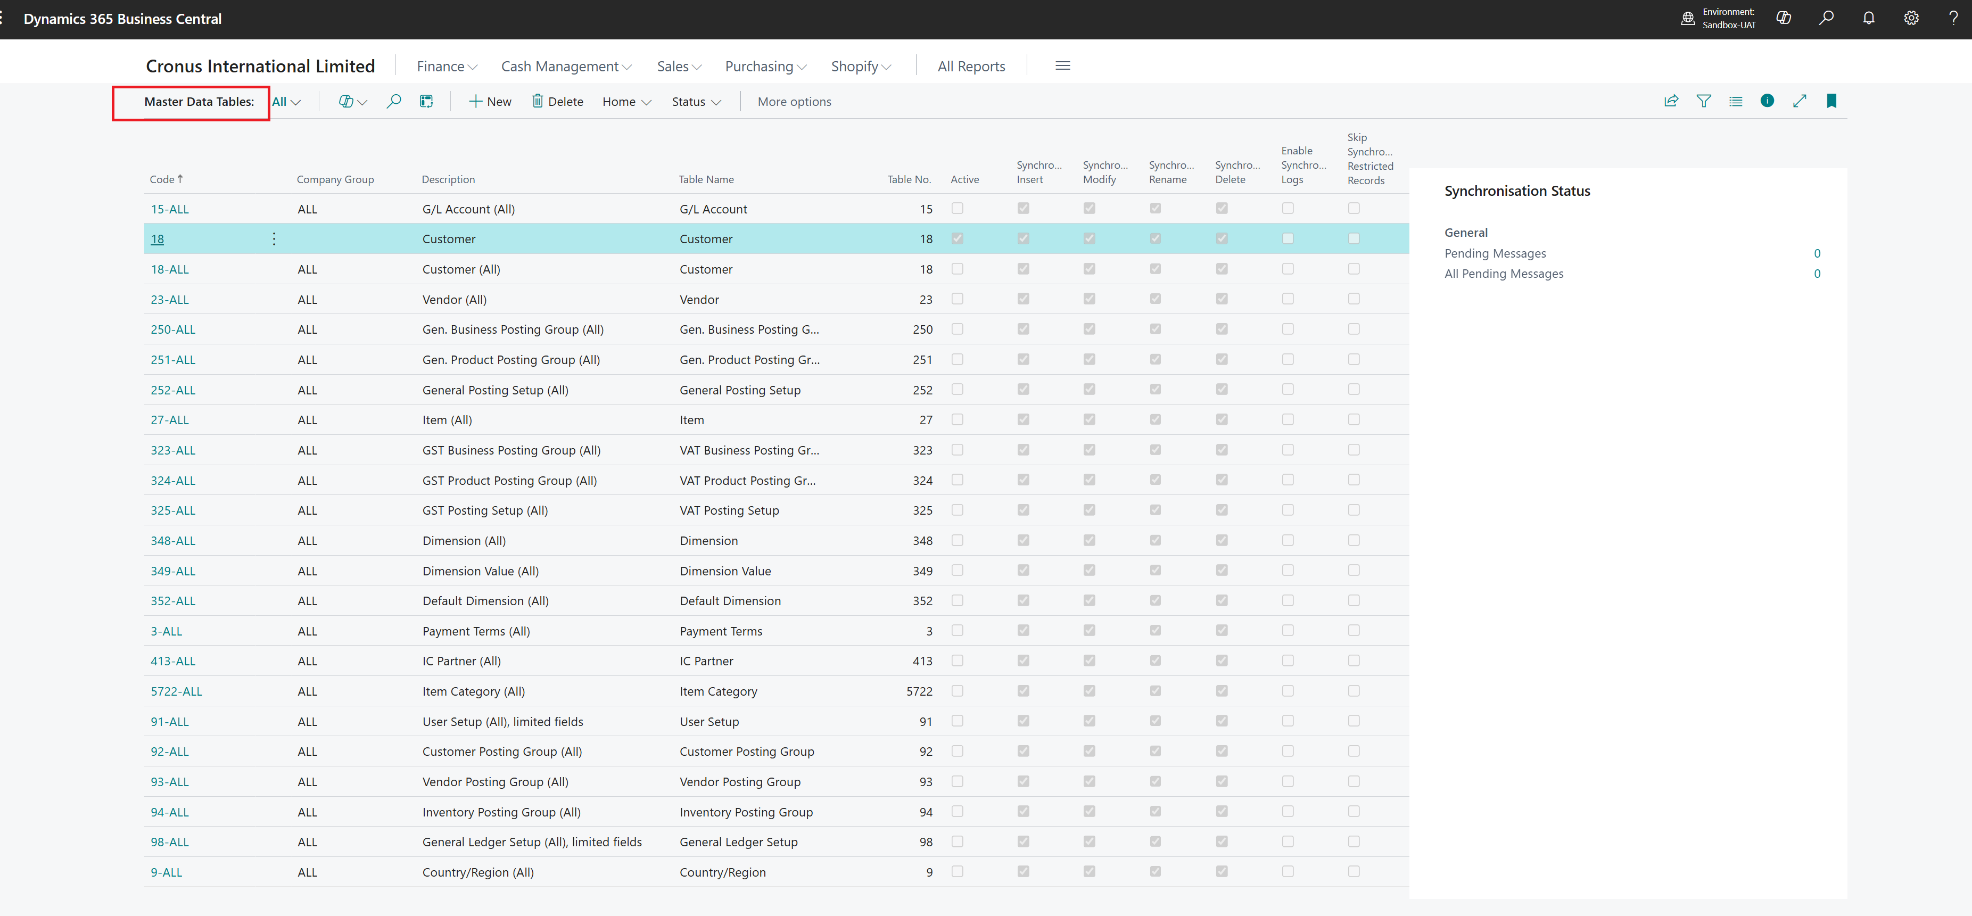Select the GST Posting Setup (All) description cell

pyautogui.click(x=484, y=510)
